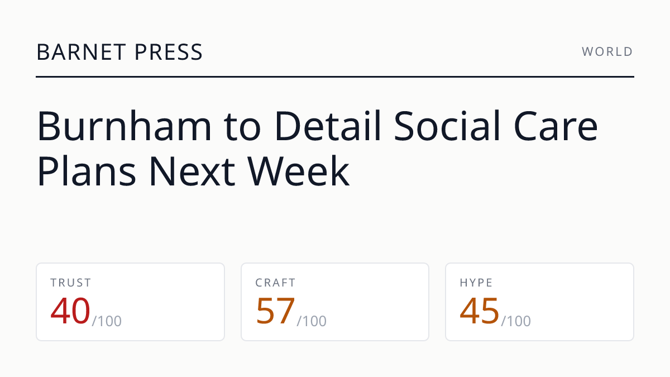Click the word Burnham in the headline
Image resolution: width=670 pixels, height=377 pixels.
pyautogui.click(x=125, y=126)
